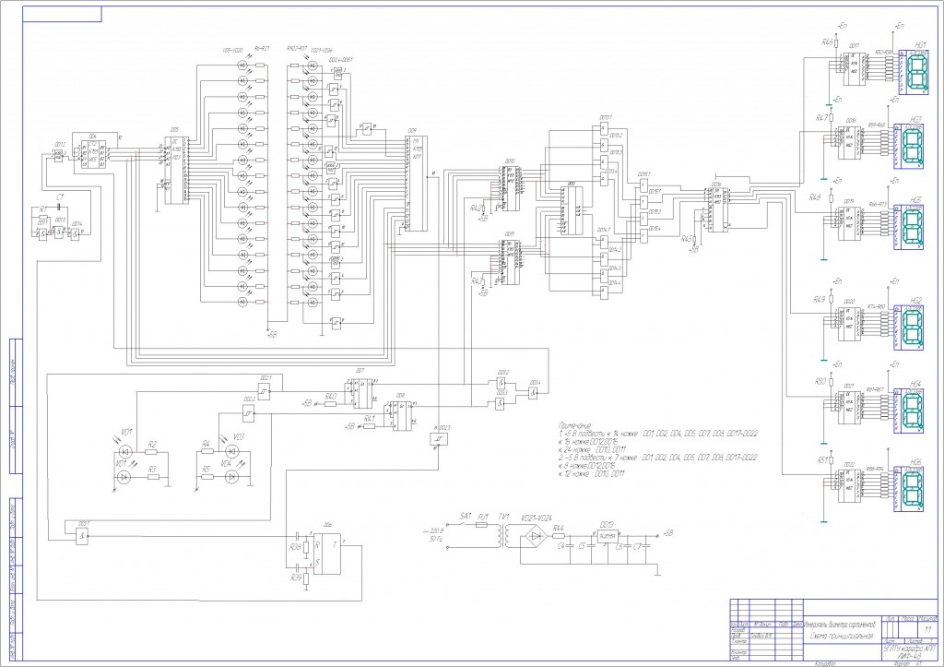
Task: Click the R48 resistor label
Action: pos(815,197)
